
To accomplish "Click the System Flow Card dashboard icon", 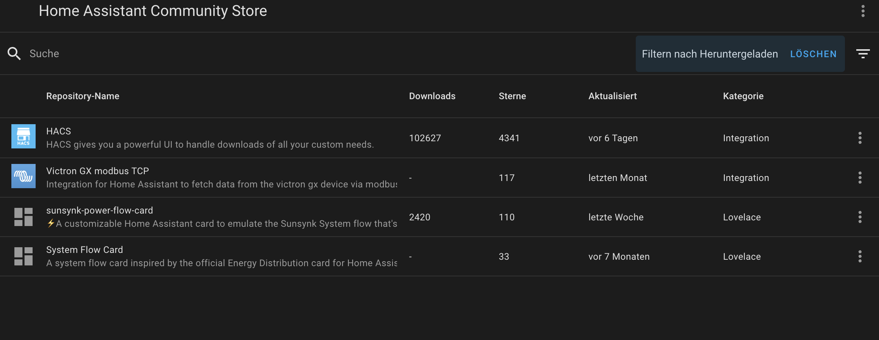I will point(23,256).
